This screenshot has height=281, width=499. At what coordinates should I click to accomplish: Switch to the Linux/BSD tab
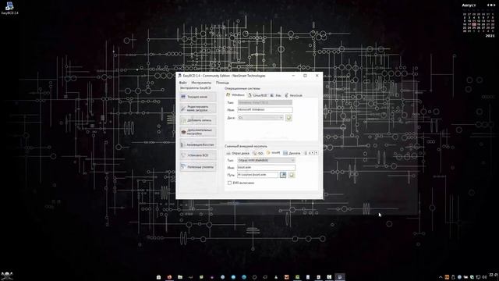point(257,95)
